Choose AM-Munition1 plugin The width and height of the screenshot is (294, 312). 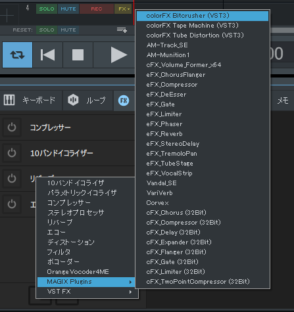click(x=203, y=55)
